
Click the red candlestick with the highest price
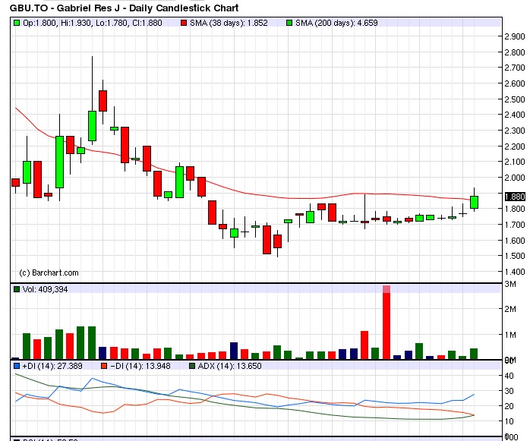103,100
